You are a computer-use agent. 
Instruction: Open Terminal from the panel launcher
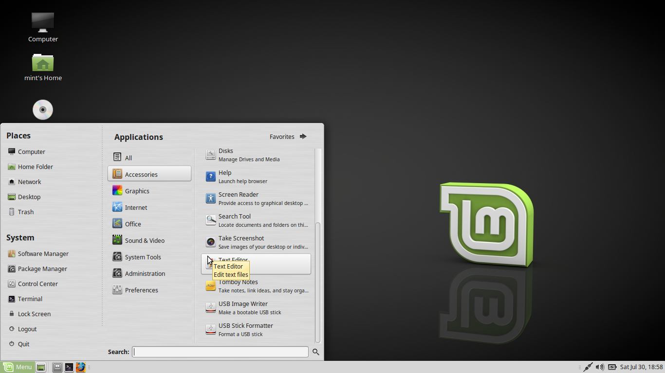[x=69, y=367]
